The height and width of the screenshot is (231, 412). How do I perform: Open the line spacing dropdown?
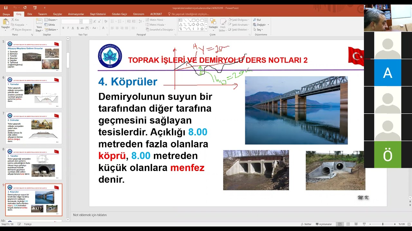click(x=141, y=21)
